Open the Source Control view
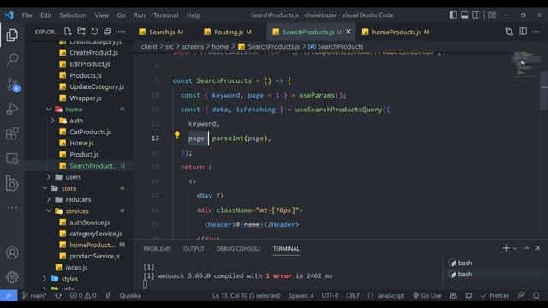Viewport: 548px width, 308px height. pos(13,85)
